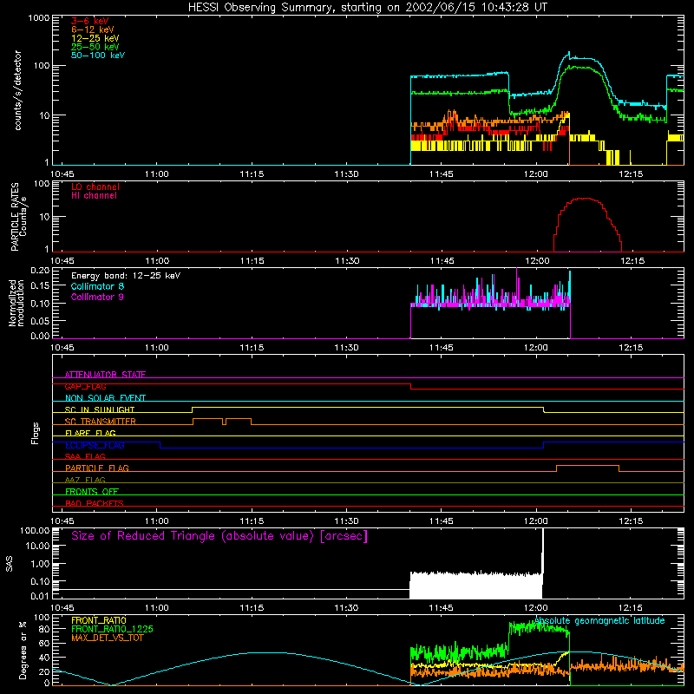
Task: Click the 'FRONTS_OFF' flag label
Action: pyautogui.click(x=92, y=492)
